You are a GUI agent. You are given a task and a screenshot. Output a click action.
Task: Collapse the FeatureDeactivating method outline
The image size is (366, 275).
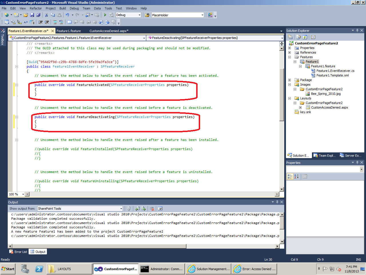click(17, 117)
